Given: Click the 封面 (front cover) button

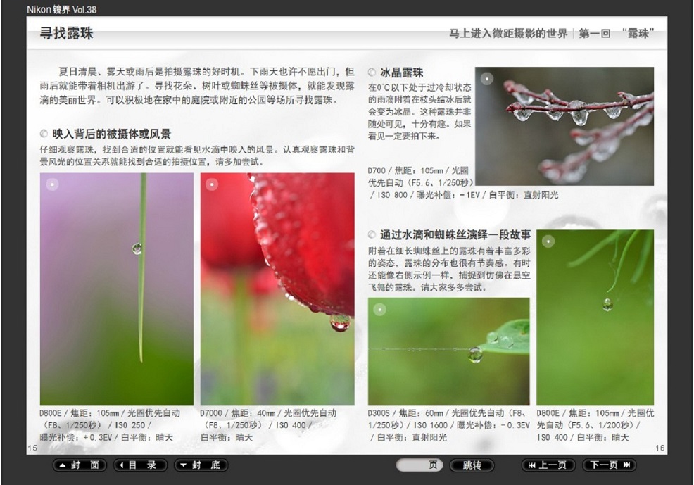Looking at the screenshot, I should [x=80, y=465].
